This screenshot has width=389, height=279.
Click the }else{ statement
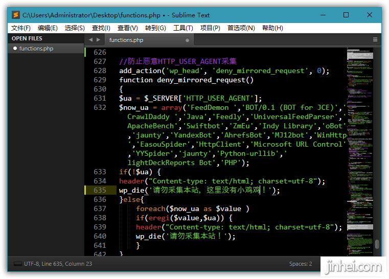[x=131, y=200]
